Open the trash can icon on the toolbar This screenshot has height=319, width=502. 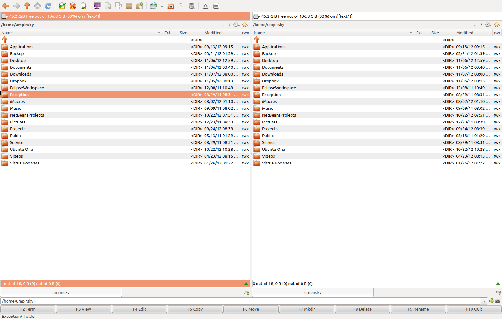(x=192, y=6)
